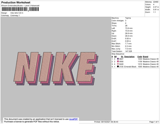Click thread code '1000' in the stop sequence
This screenshot has height=124, width=160.
(140, 67)
